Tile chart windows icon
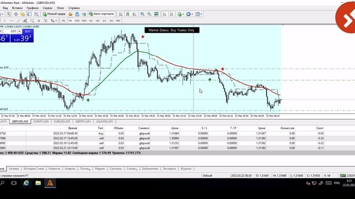This screenshot has width=355, height=199. point(156,14)
